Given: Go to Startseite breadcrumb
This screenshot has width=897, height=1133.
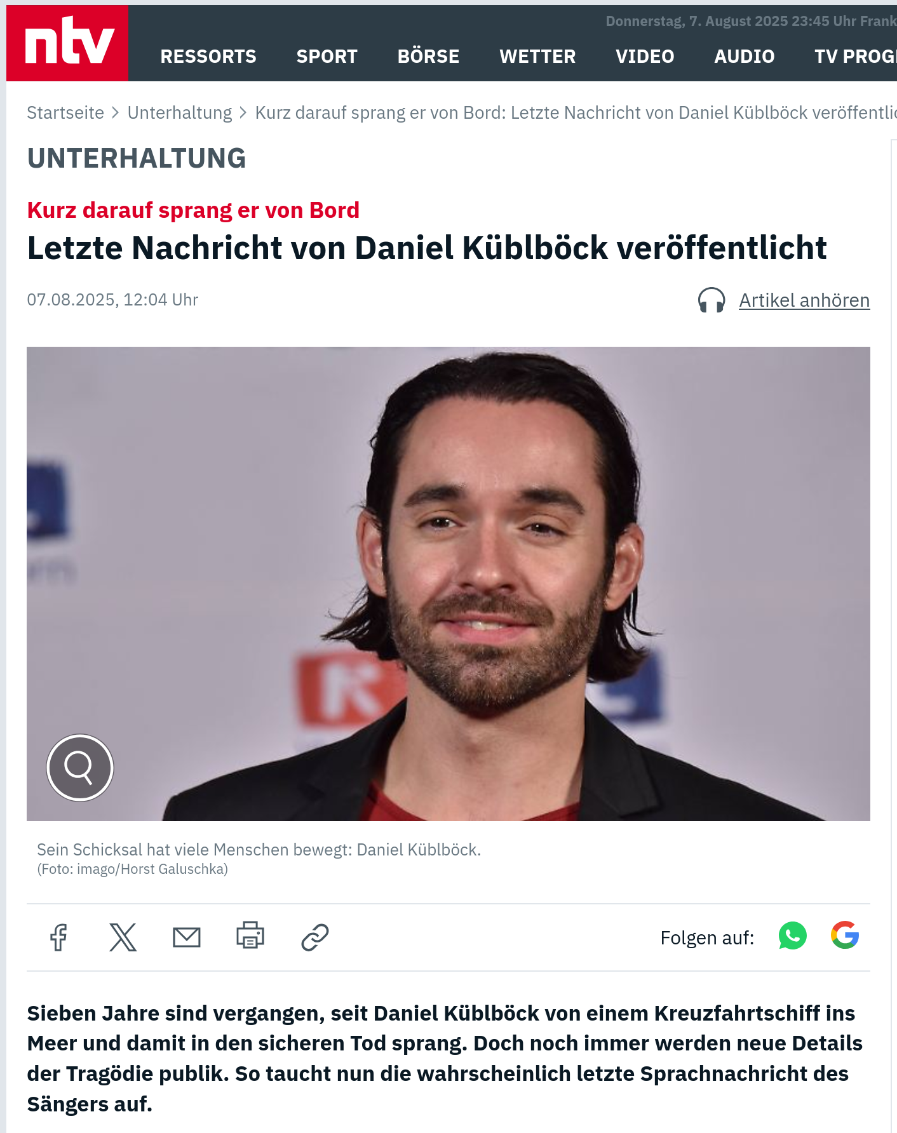Looking at the screenshot, I should click(x=65, y=112).
